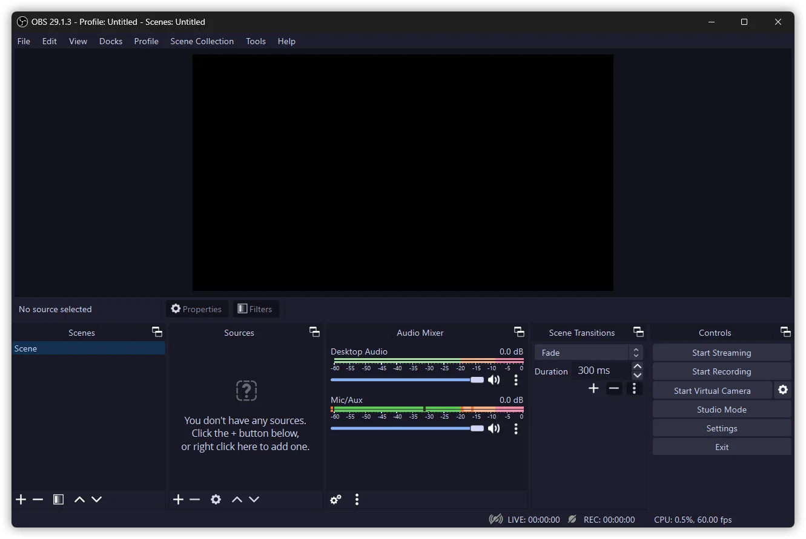
Task: Open the Fade transition dropdown
Action: coord(588,353)
